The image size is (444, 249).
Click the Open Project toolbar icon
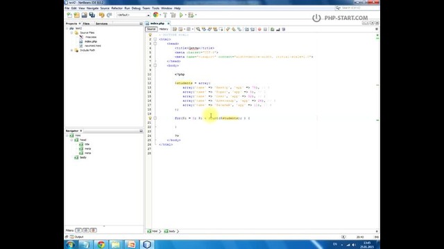coord(84,15)
